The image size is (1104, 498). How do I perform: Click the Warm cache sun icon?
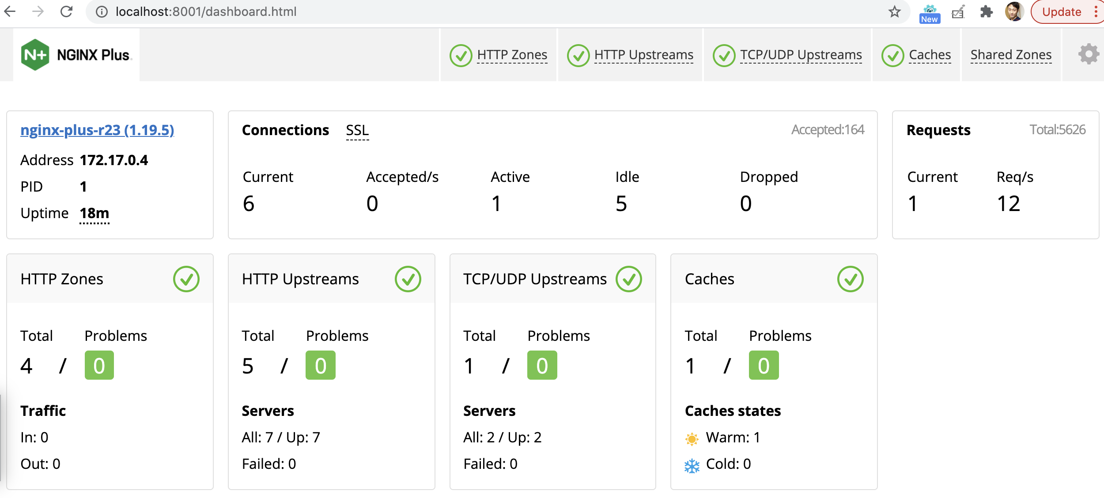point(692,439)
